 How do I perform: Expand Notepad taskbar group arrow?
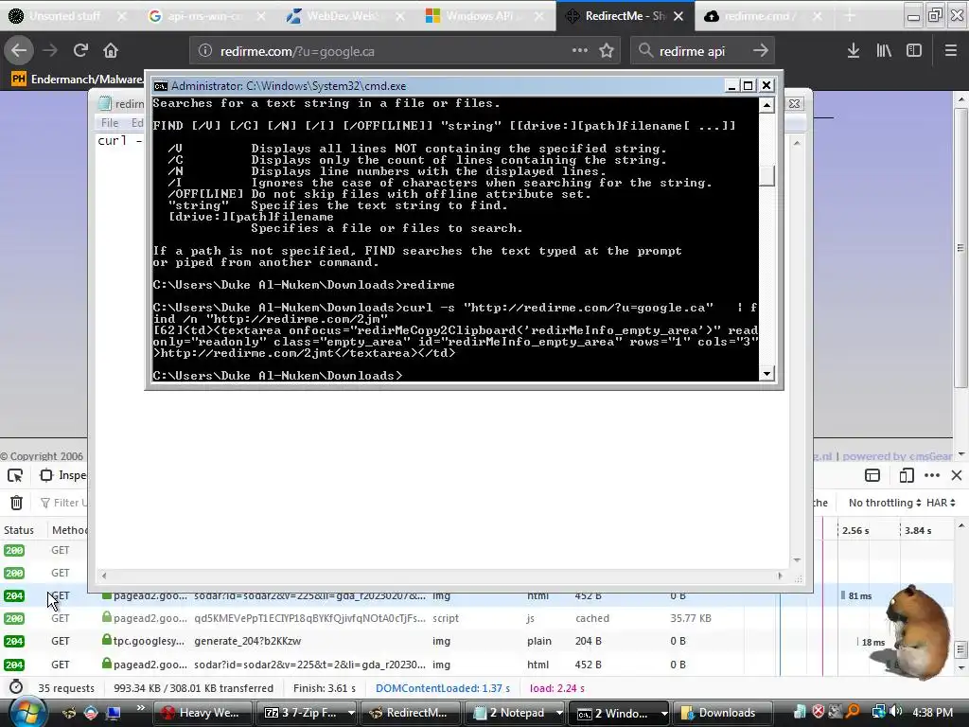tap(559, 713)
